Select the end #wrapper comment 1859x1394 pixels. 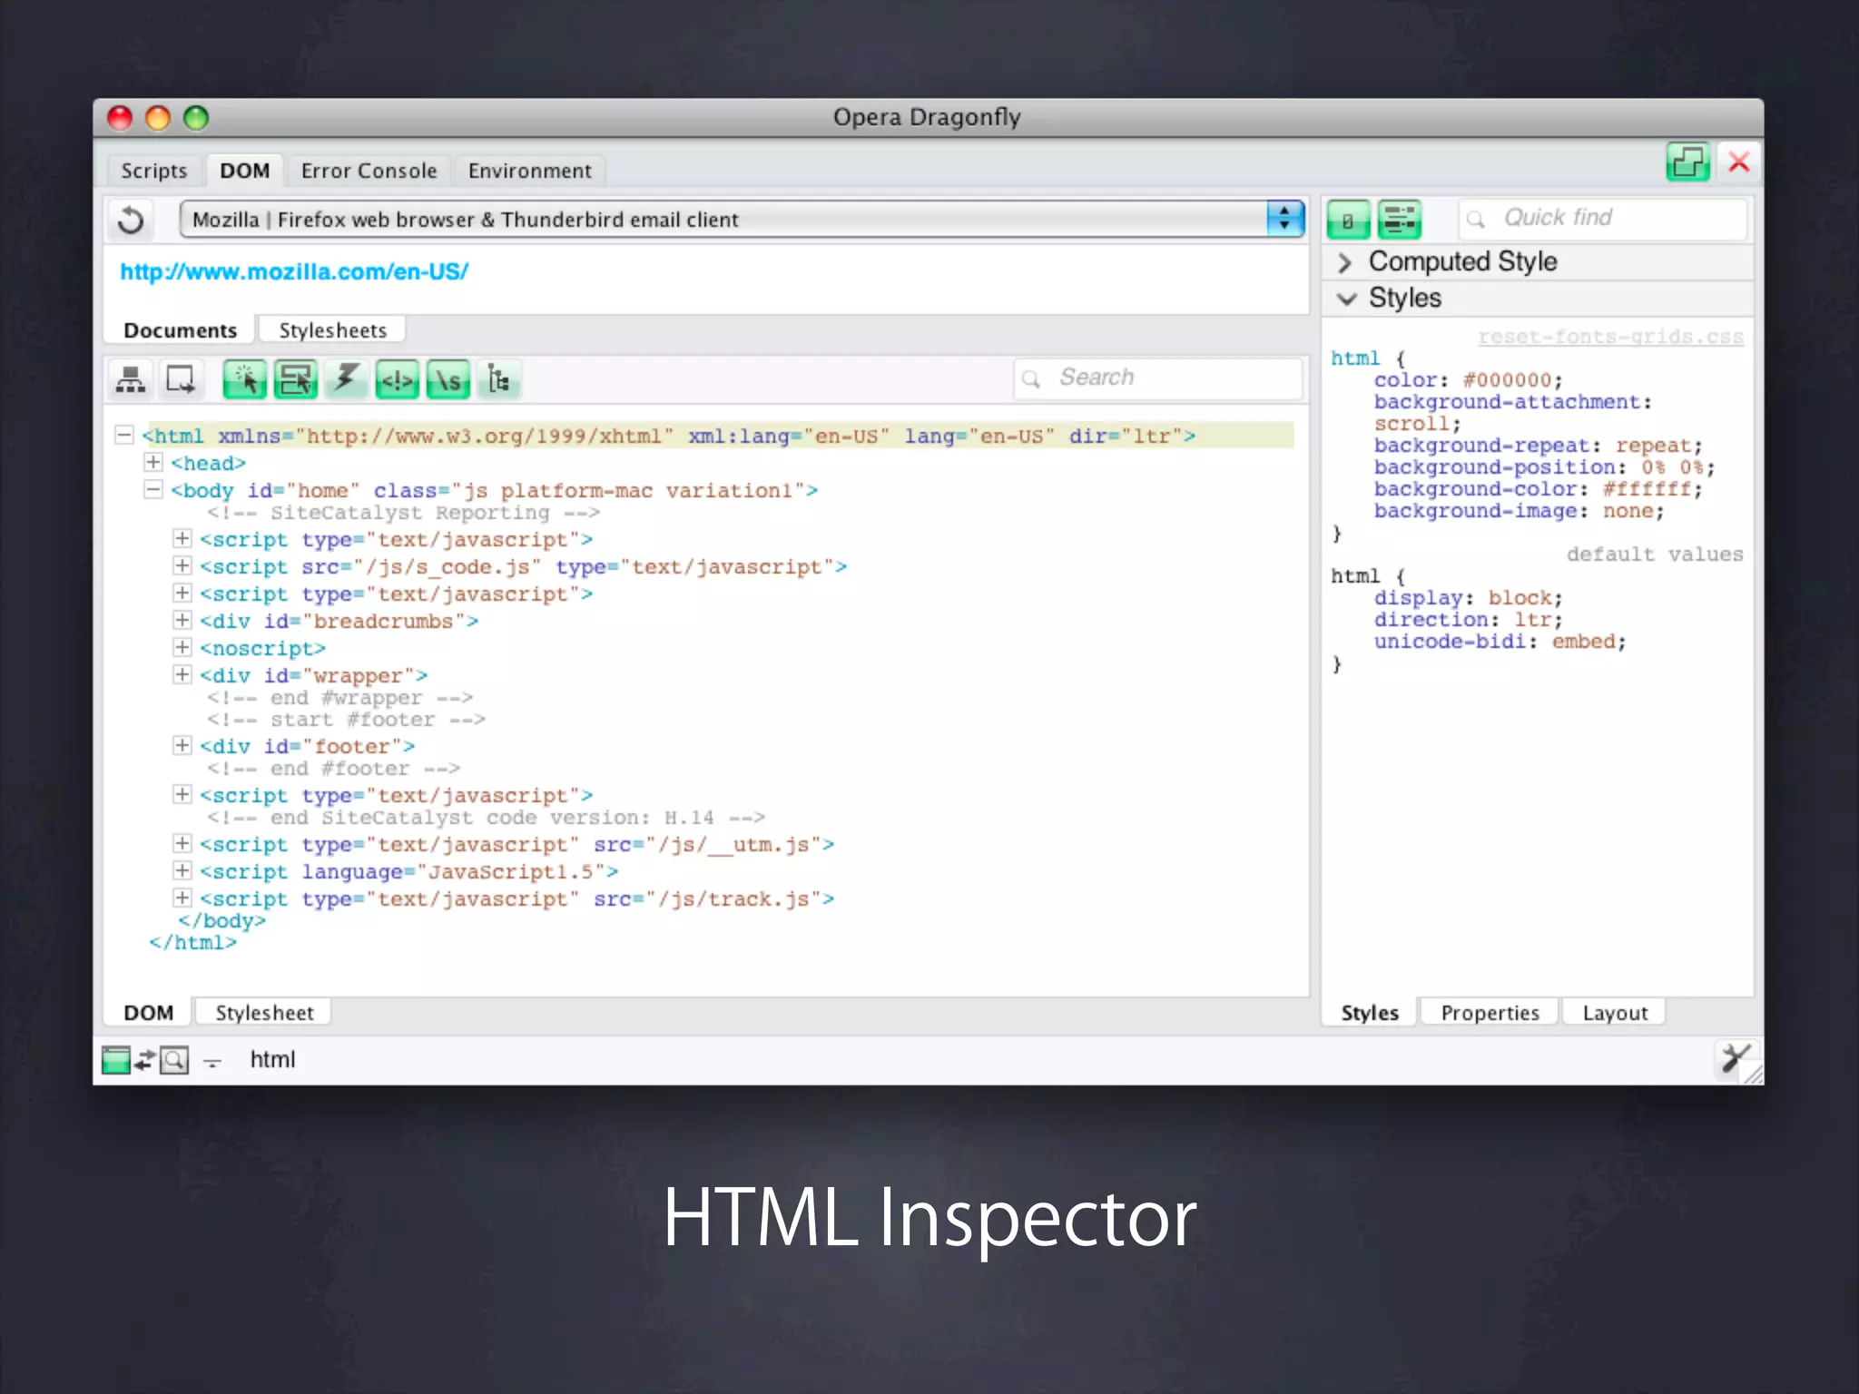click(x=339, y=698)
